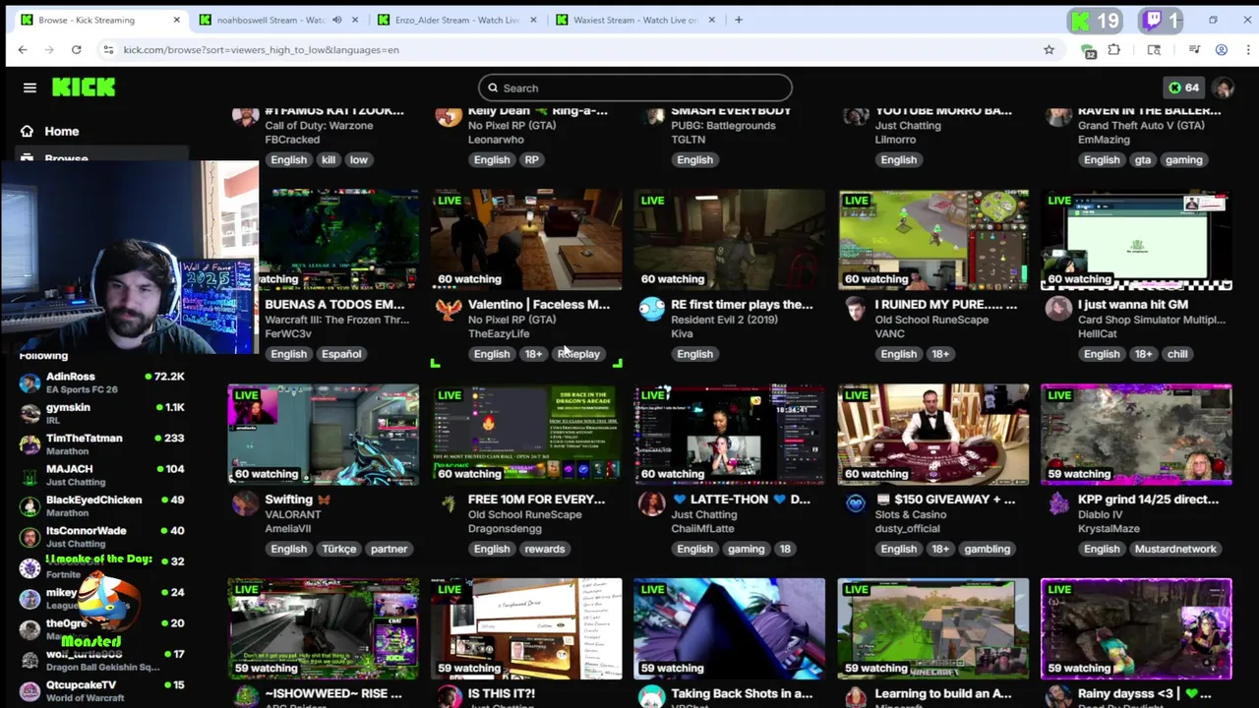Switch to the Waxiest Stream tab

click(635, 20)
